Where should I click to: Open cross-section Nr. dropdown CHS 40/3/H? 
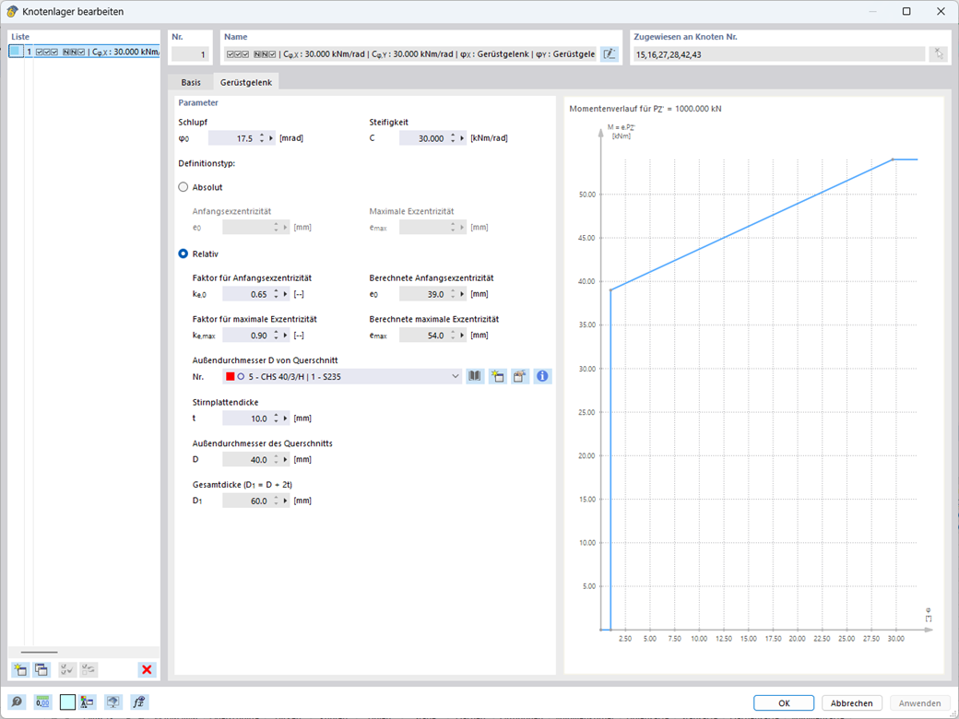coord(342,377)
